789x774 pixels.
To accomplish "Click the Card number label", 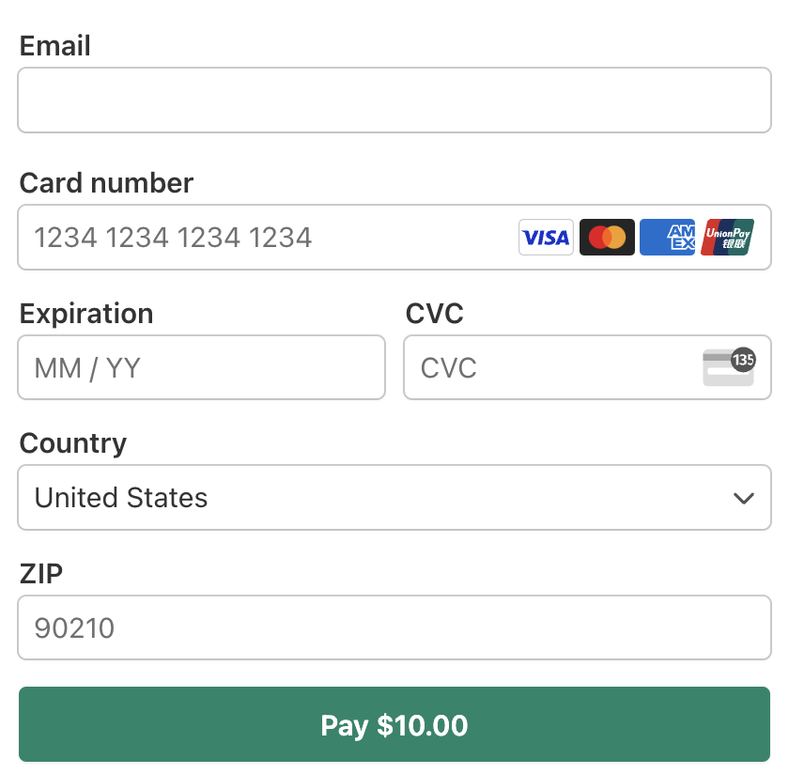I will 106,183.
